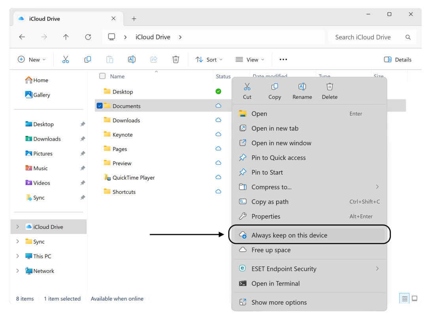Open the View dropdown
Screen dimensions: 434x316
click(x=250, y=60)
